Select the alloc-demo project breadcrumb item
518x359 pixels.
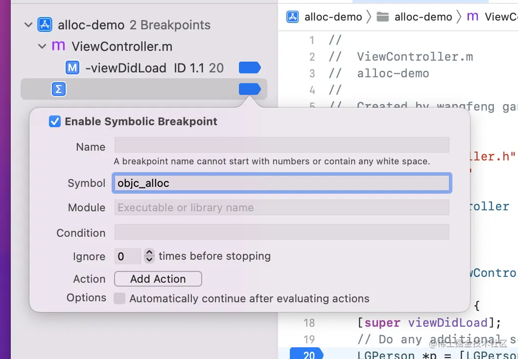333,17
